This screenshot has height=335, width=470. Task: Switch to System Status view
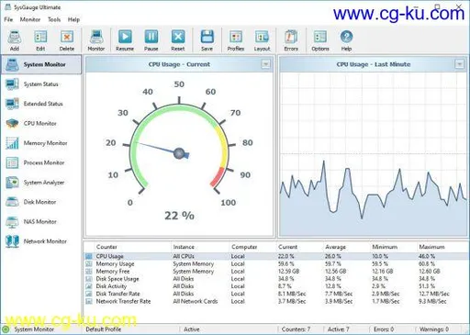coord(41,84)
